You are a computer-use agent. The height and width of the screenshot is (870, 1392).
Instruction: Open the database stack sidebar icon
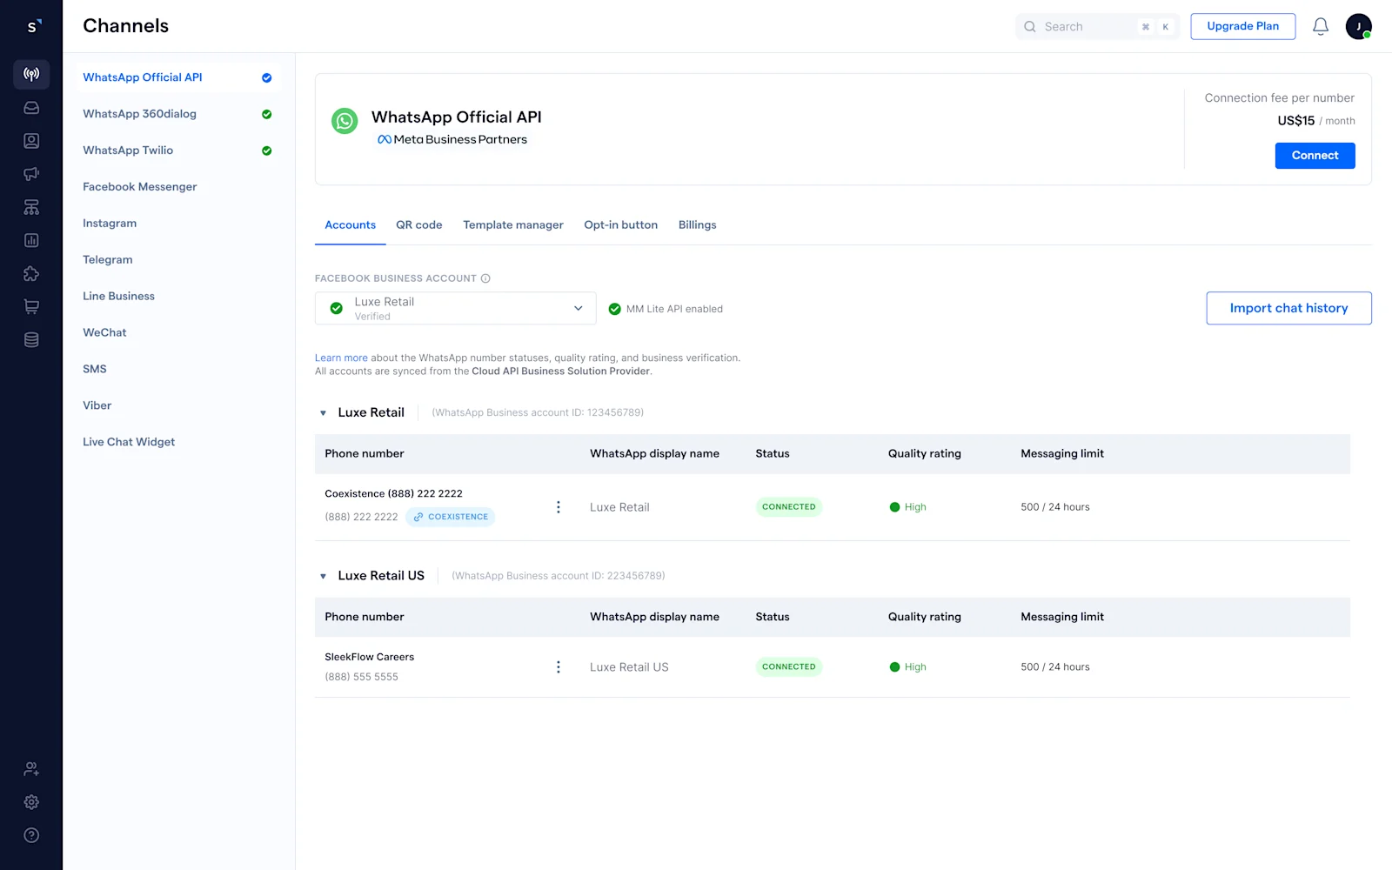(31, 339)
